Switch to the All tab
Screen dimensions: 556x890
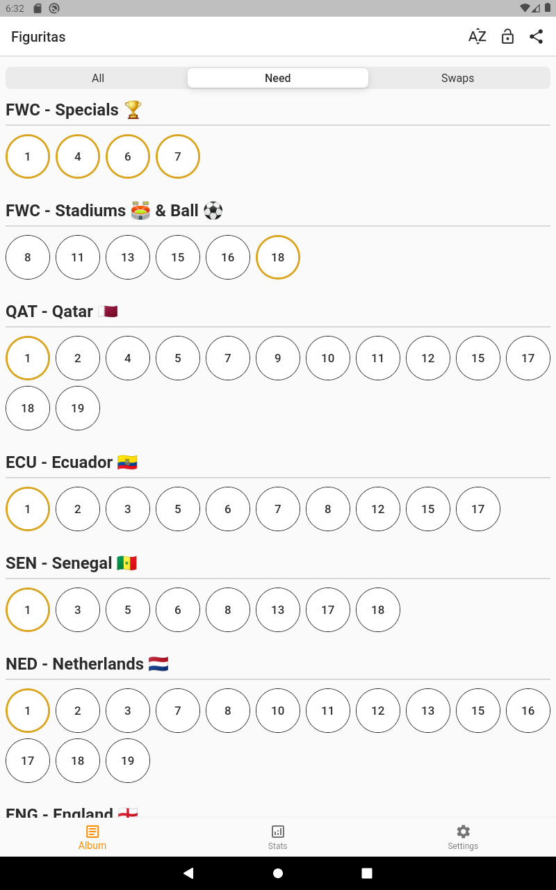point(98,78)
